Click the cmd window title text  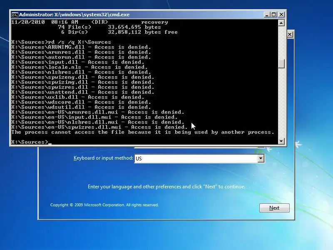point(75,15)
